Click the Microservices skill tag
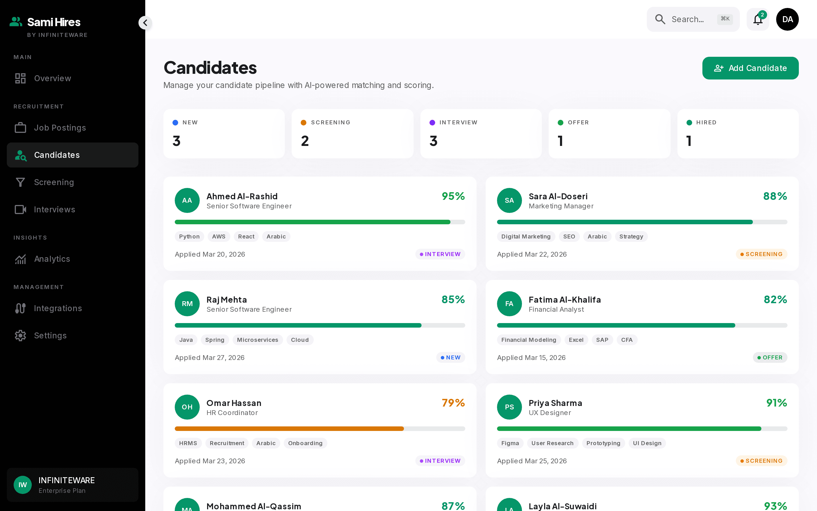 tap(257, 340)
